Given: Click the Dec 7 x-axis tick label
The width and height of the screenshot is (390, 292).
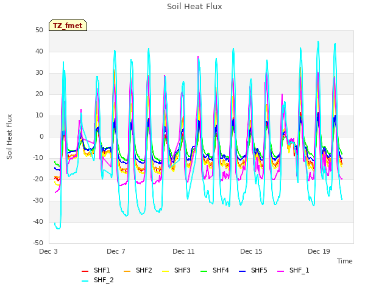Looking at the screenshot, I should (x=116, y=251).
